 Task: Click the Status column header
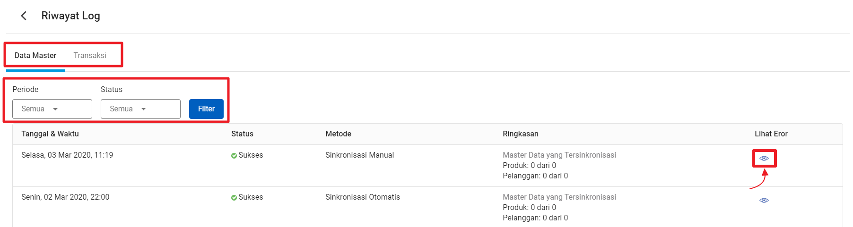242,134
